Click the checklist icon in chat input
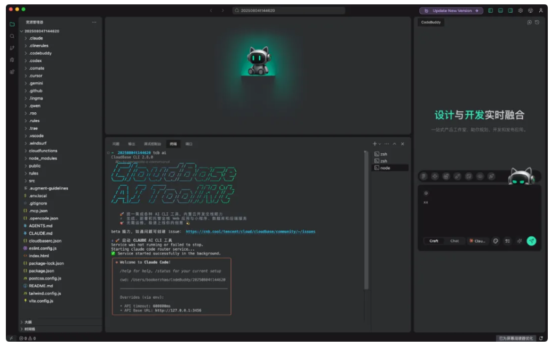The image size is (551, 347). 507,241
